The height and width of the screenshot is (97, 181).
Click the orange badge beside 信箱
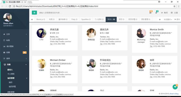pyautogui.click(x=25, y=52)
